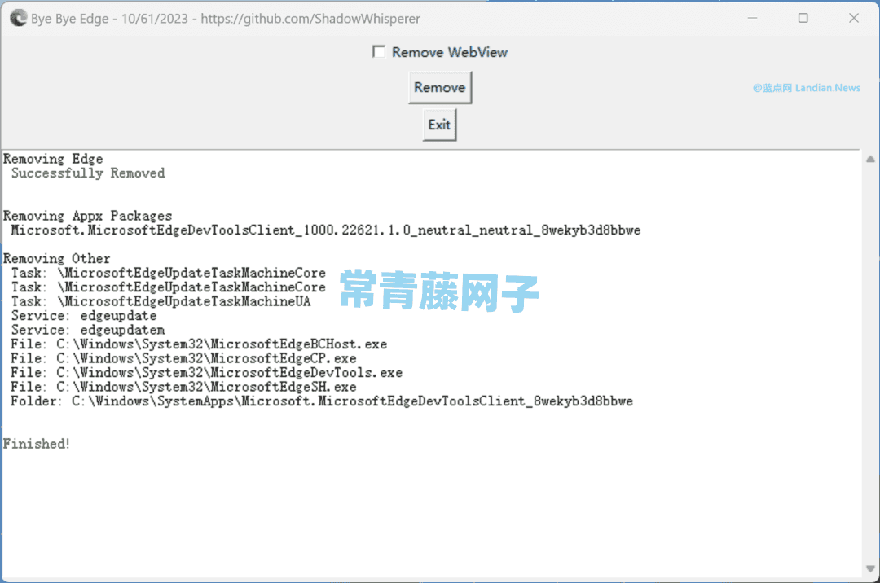
Task: Maximize the Bye Bye Edge window
Action: tap(803, 19)
